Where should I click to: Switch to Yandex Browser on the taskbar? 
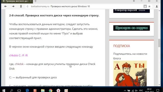click(58, 90)
